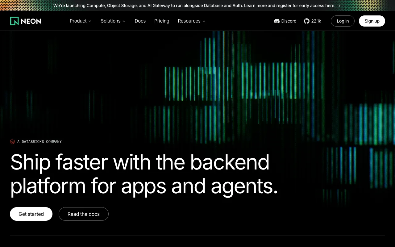The image size is (395, 247).
Task: Open the Product navigation label
Action: 78,21
